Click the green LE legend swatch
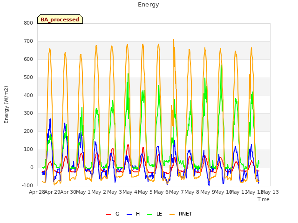Image resolution: width=298 pixels, height=223 pixels. (x=150, y=215)
